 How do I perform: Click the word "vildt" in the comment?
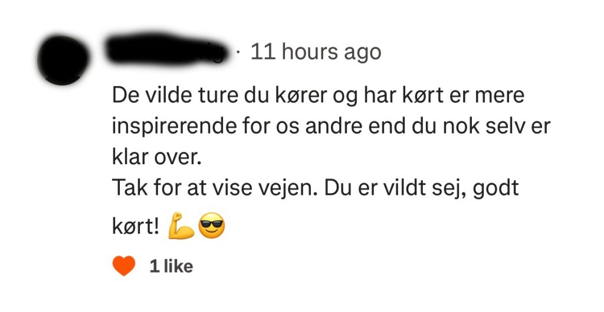coord(408,188)
